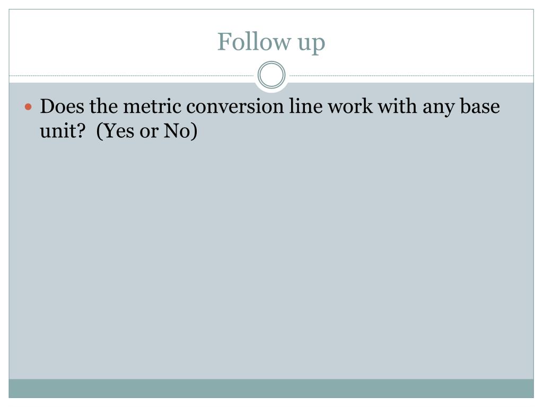Click the dashed divider right of circle
The image size is (543, 407).
pos(411,75)
